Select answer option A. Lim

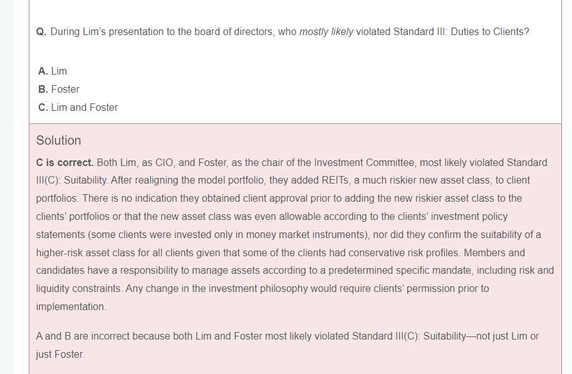[x=53, y=71]
